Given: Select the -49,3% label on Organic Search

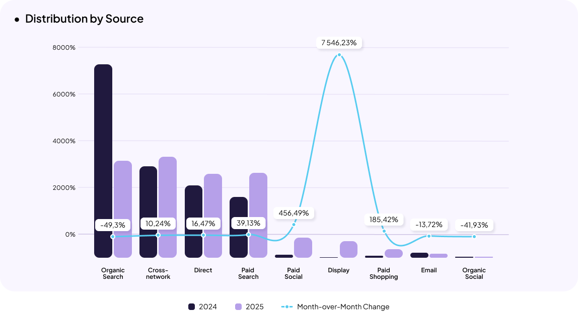Looking at the screenshot, I should pos(112,225).
